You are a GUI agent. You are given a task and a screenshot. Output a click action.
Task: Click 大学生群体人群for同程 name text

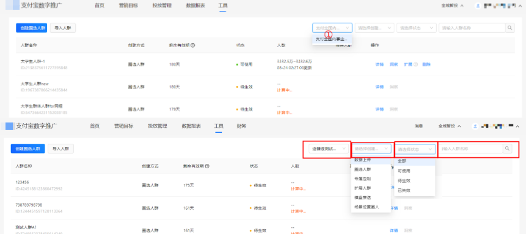pyautogui.click(x=42, y=106)
